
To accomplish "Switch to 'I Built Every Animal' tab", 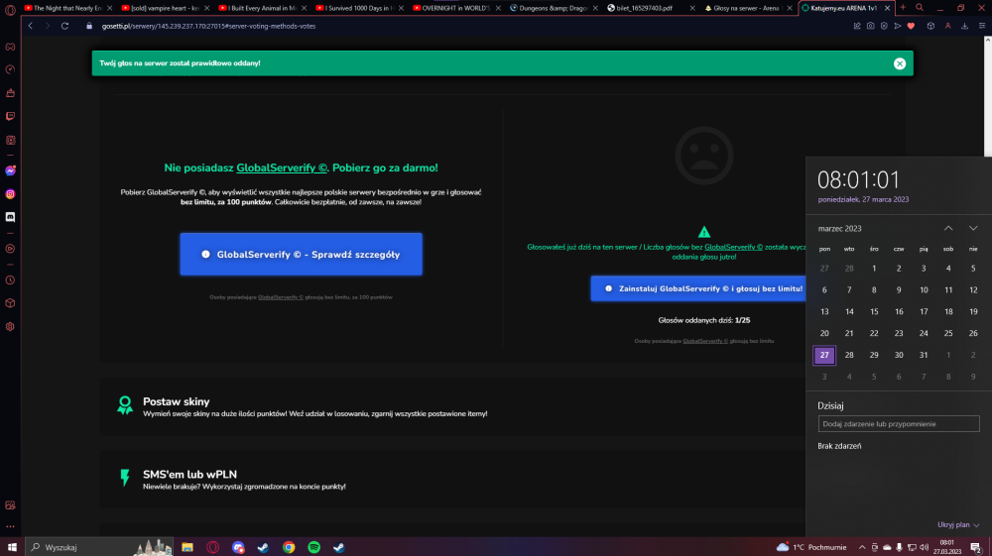I will (x=262, y=8).
